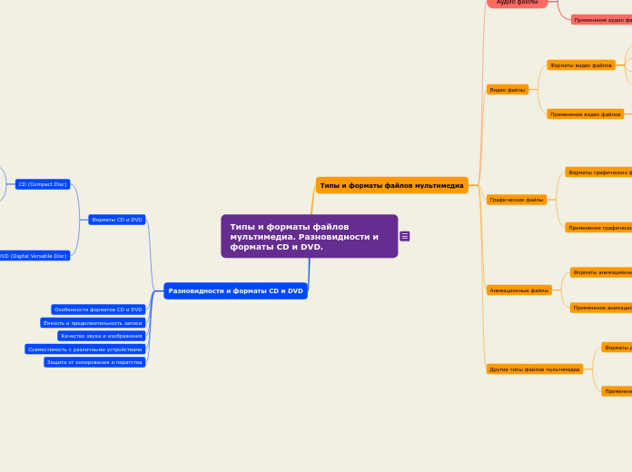Select the central purple topic node
The height and width of the screenshot is (472, 632).
[x=309, y=236]
